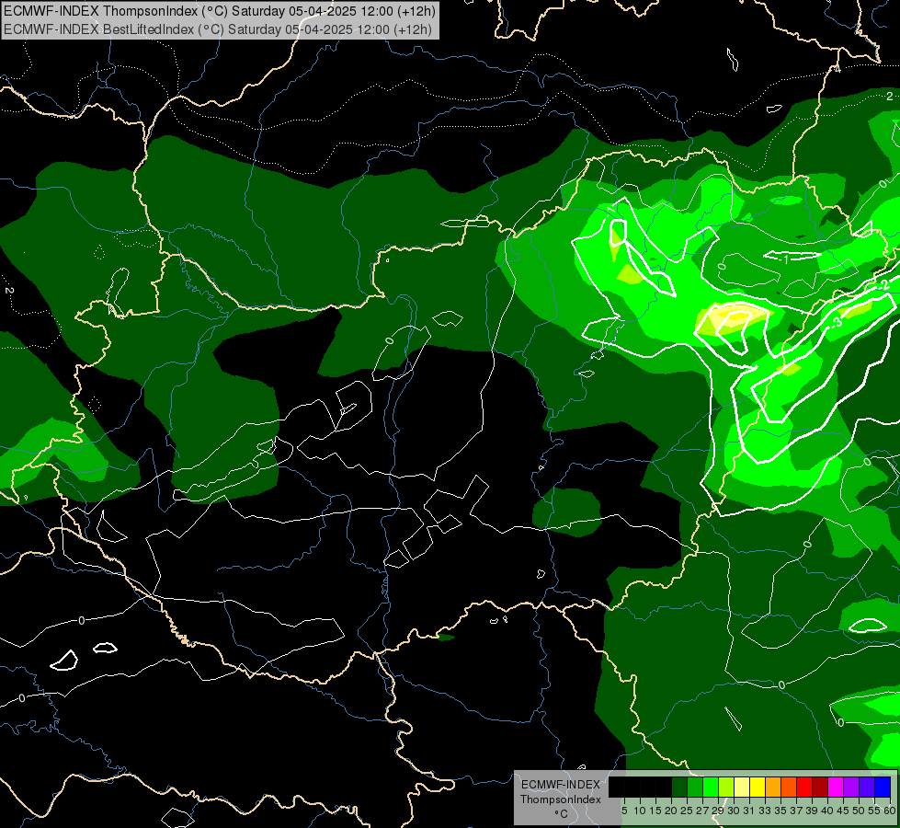Select the medium green 25–27 legend swatch
The image size is (900, 828).
(x=695, y=787)
